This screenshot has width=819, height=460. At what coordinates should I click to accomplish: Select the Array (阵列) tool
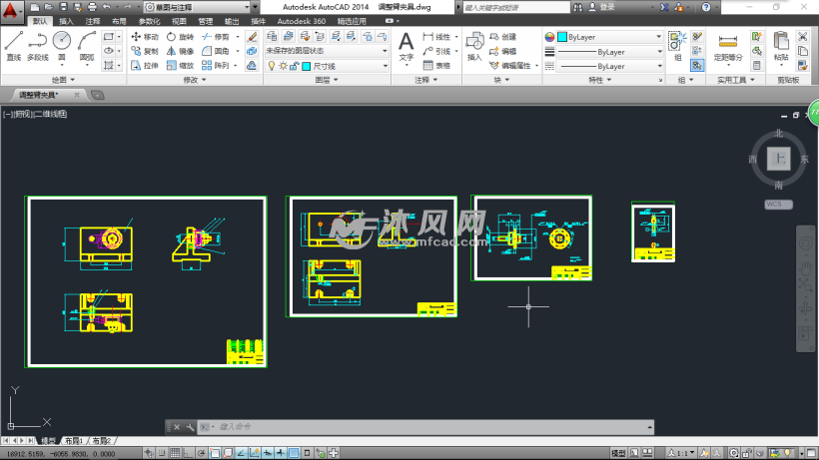coord(216,66)
